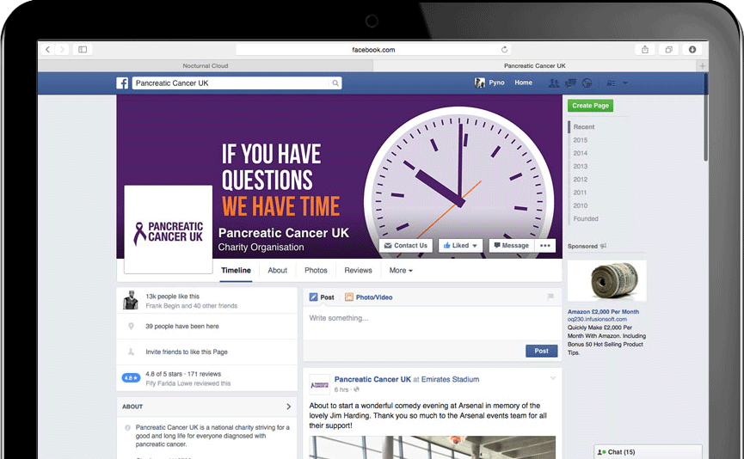Viewport: 744px width, 459px height.
Task: Go forward with Safari forward arrow
Action: point(62,49)
